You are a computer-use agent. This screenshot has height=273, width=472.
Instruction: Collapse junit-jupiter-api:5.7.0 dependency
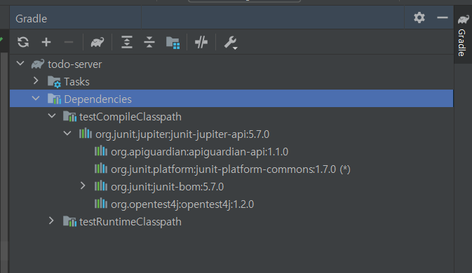pyautogui.click(x=67, y=133)
